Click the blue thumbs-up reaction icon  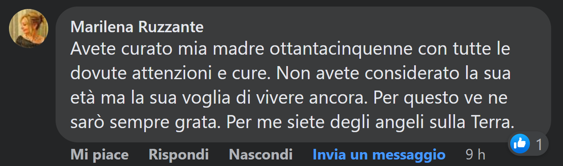click(520, 143)
